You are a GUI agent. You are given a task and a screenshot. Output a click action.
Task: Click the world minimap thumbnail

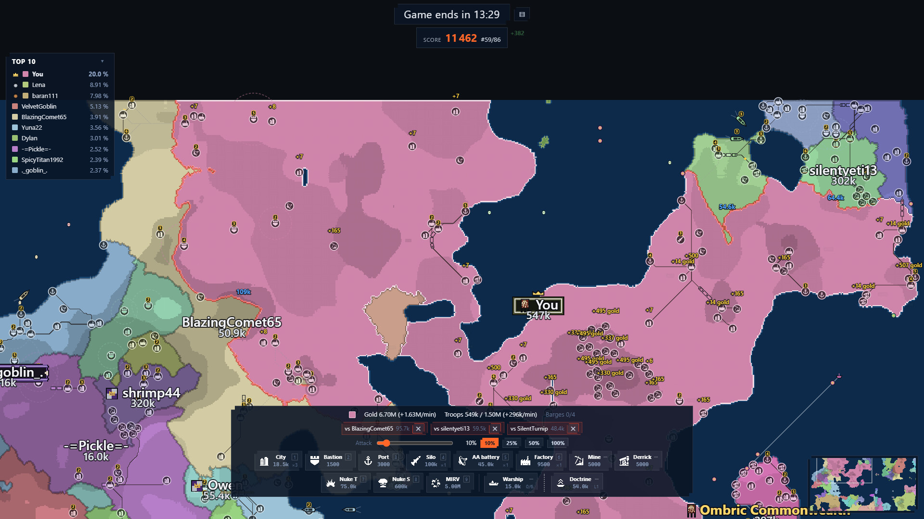[863, 483]
